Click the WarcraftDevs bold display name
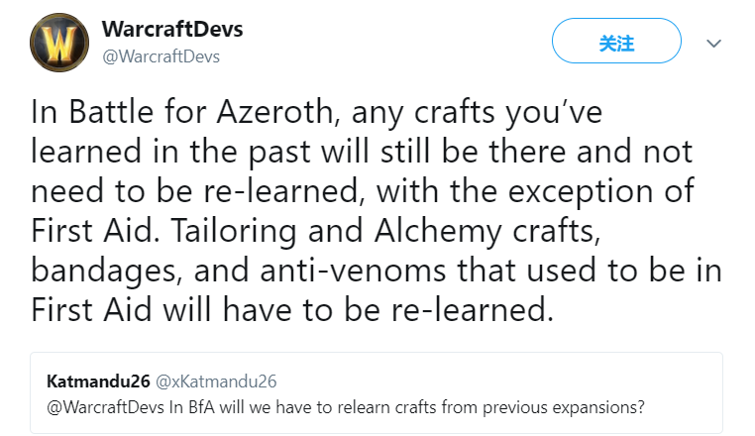This screenshot has height=436, width=755. pyautogui.click(x=172, y=29)
